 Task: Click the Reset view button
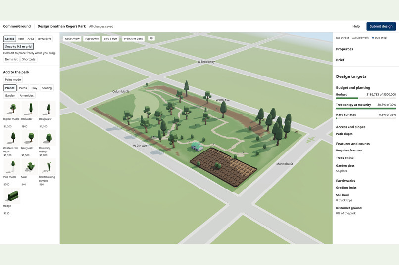72,39
